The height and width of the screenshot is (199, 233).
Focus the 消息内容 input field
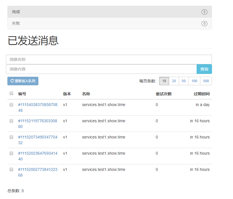coord(101,69)
